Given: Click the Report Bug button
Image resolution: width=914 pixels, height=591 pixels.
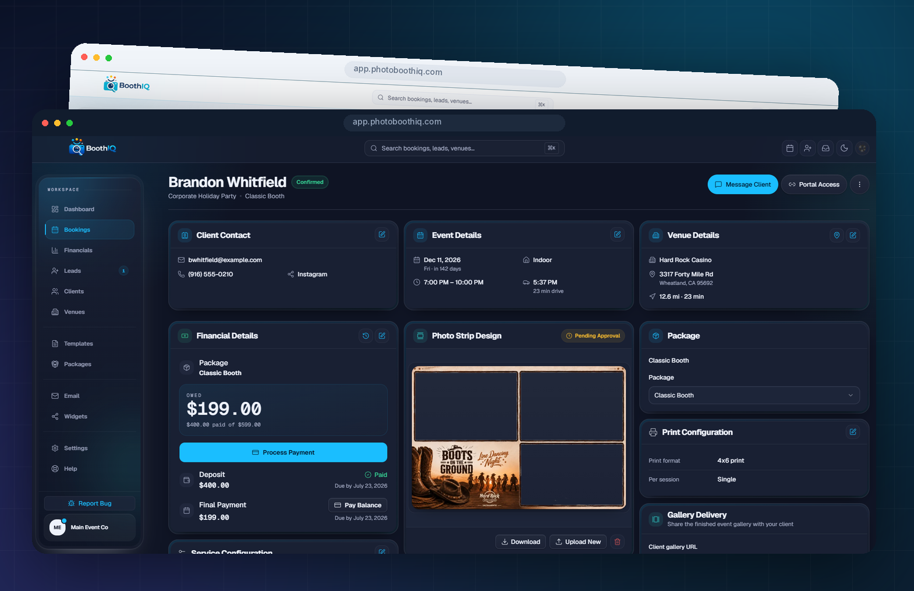Looking at the screenshot, I should (x=90, y=503).
